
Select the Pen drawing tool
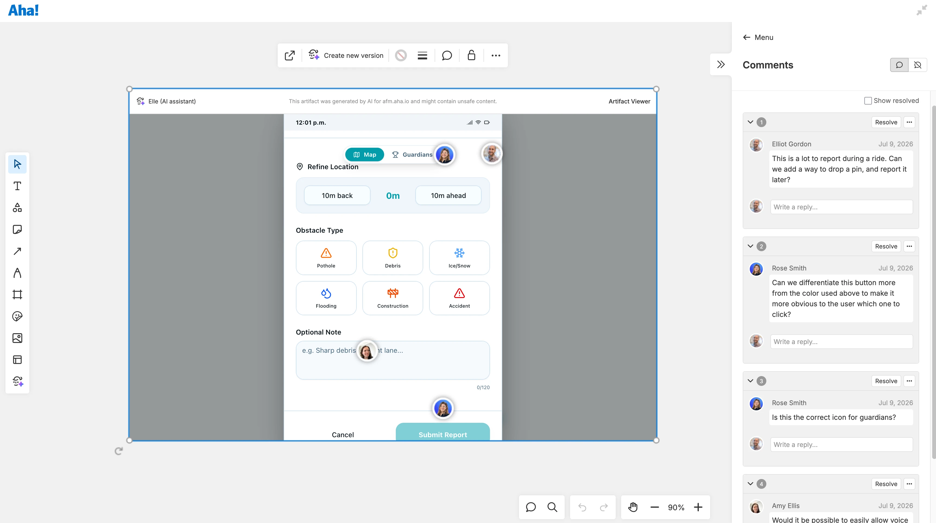pyautogui.click(x=17, y=273)
